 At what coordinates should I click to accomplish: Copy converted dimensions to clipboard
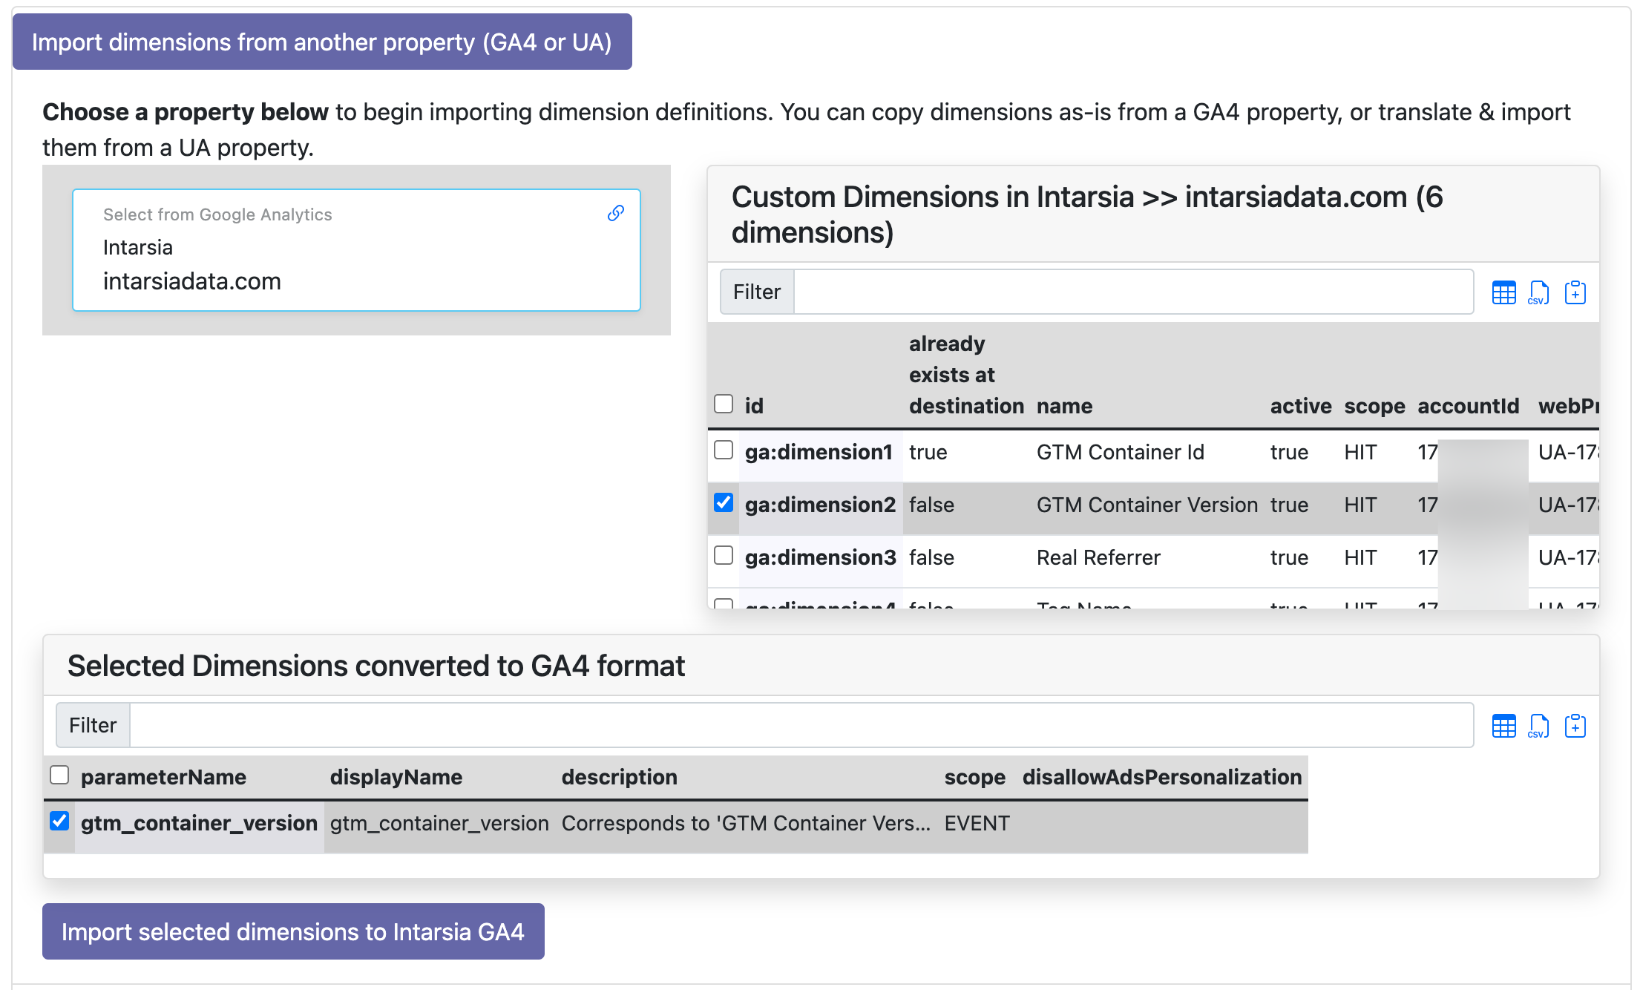[1575, 725]
